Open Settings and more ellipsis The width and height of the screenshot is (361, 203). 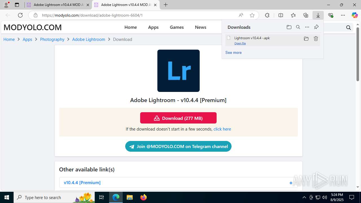343,15
